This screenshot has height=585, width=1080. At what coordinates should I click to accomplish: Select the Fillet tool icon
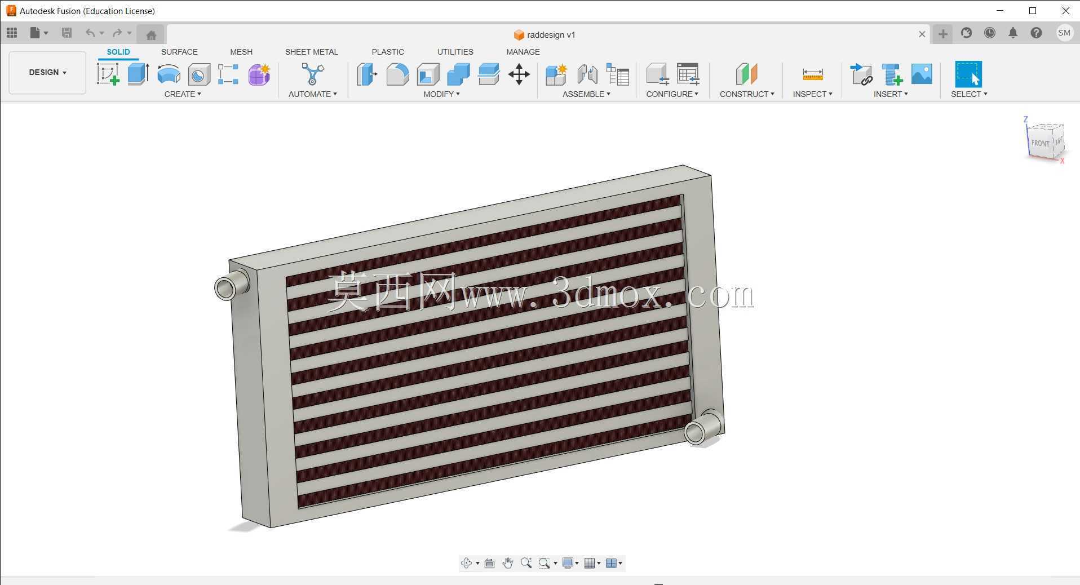coord(397,74)
